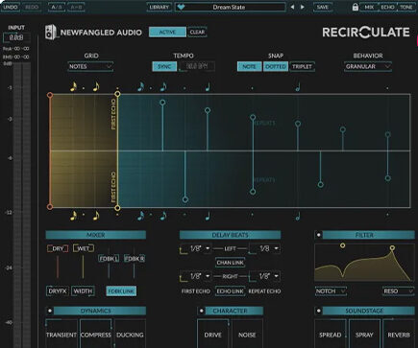Click the COMPRESS control

(96, 335)
